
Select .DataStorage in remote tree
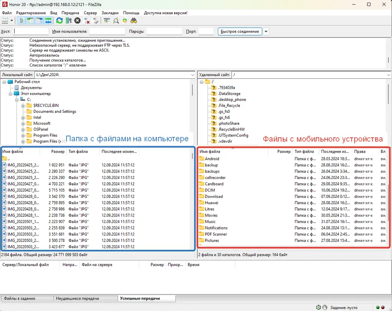coord(229,93)
